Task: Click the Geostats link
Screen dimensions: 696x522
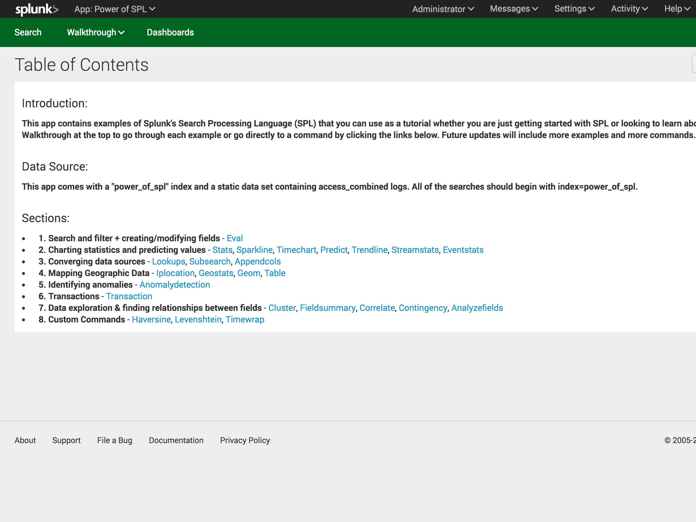Action: 216,273
